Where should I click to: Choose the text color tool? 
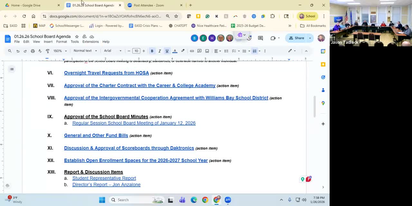175,51
